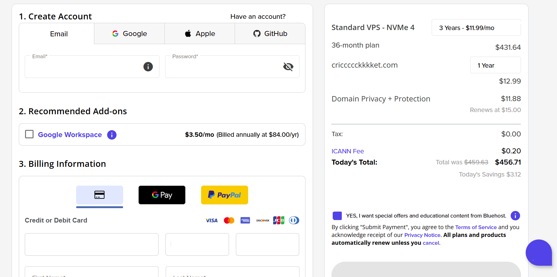Focus the Password input field
The width and height of the screenshot is (557, 277).
pyautogui.click(x=232, y=67)
